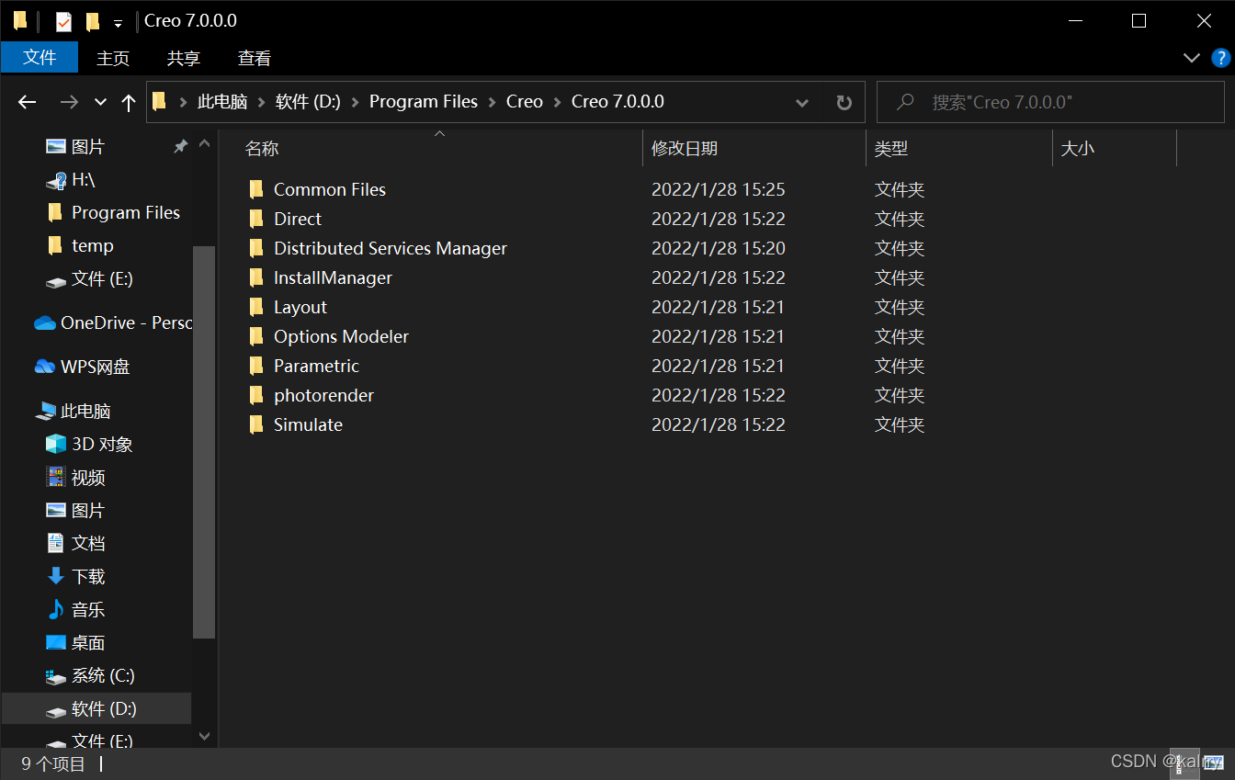Open the recent locations dropdown arrow

[101, 102]
